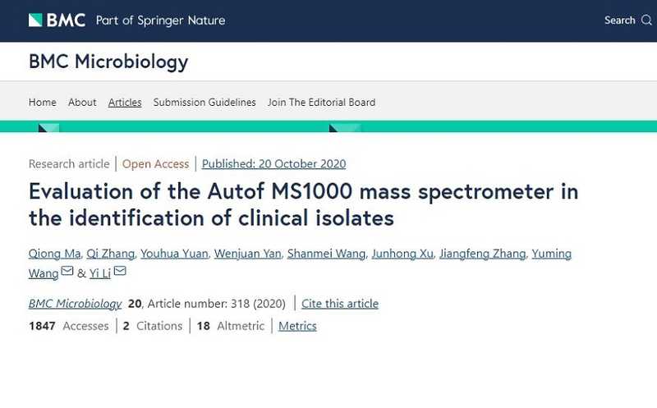
Task: Open author Qi Zhang's details
Action: point(109,254)
